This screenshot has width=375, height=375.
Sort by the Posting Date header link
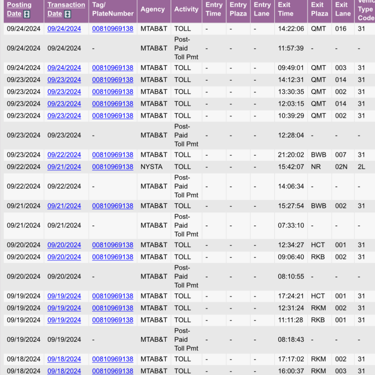19,9
